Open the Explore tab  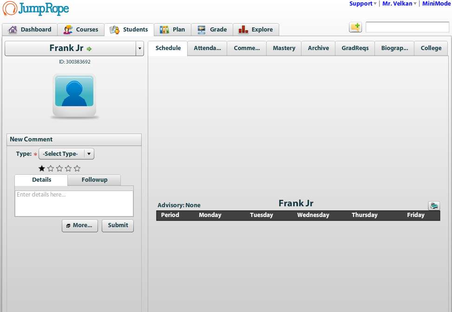tap(256, 29)
